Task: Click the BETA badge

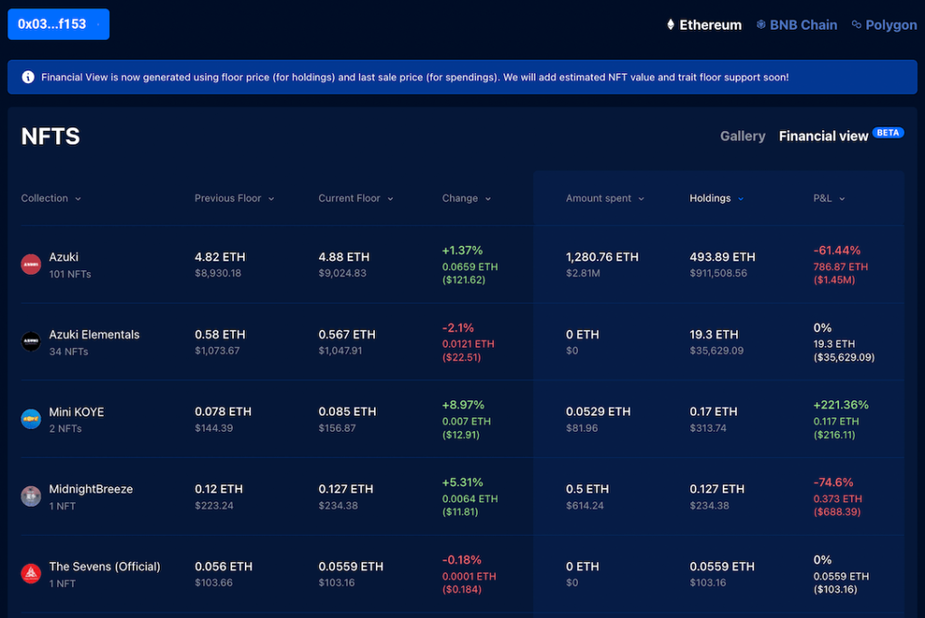Action: (x=888, y=133)
